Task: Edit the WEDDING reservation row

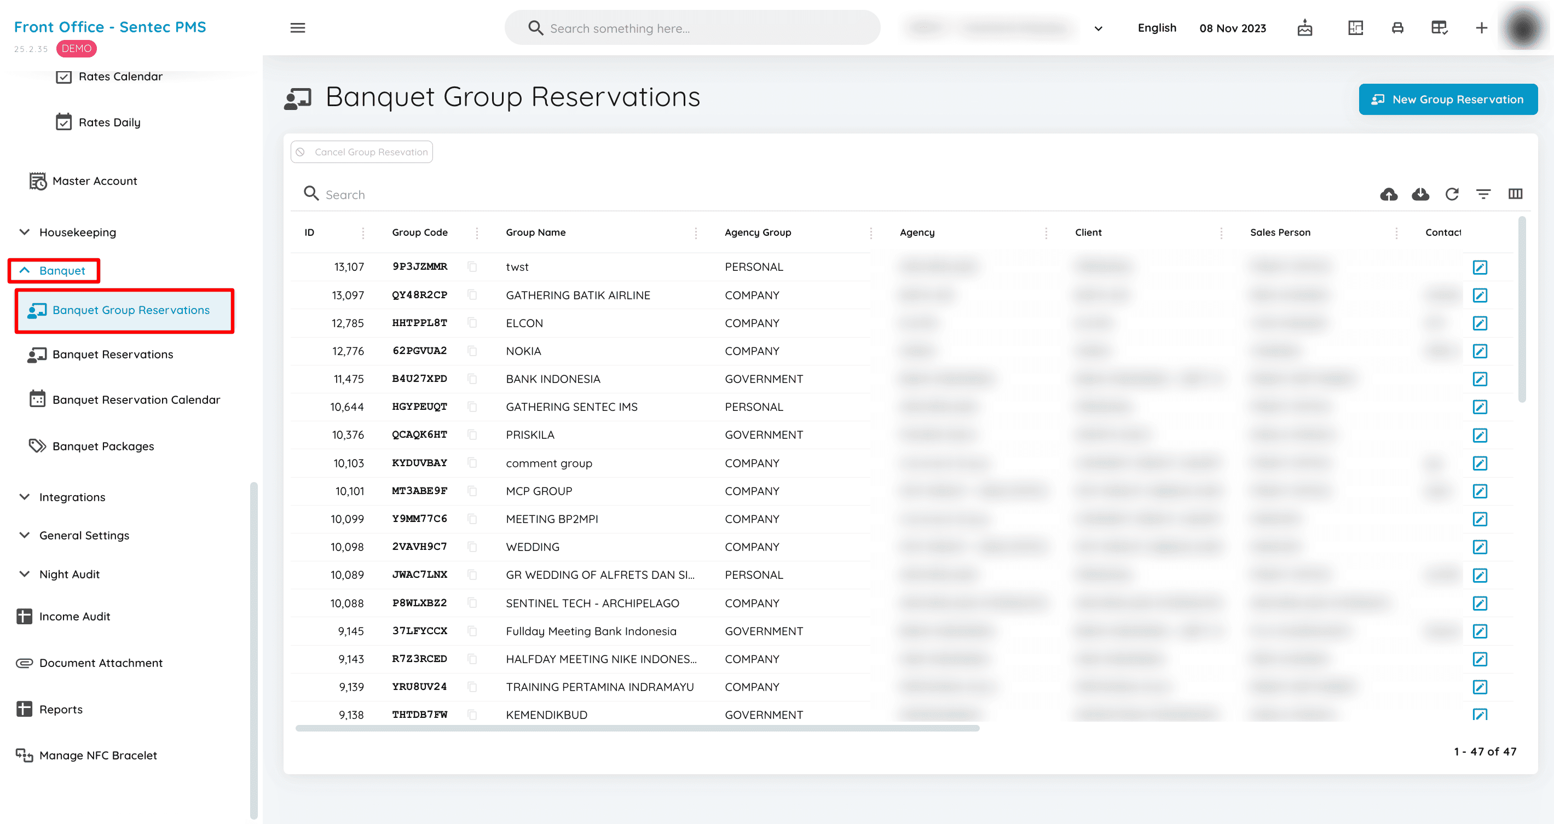Action: pyautogui.click(x=1479, y=547)
